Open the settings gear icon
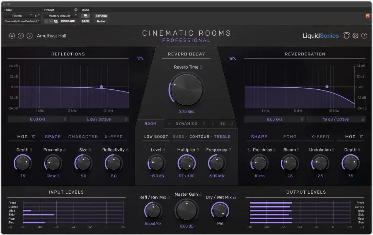Image resolution: width=373 pixels, height=235 pixels. coord(355,36)
